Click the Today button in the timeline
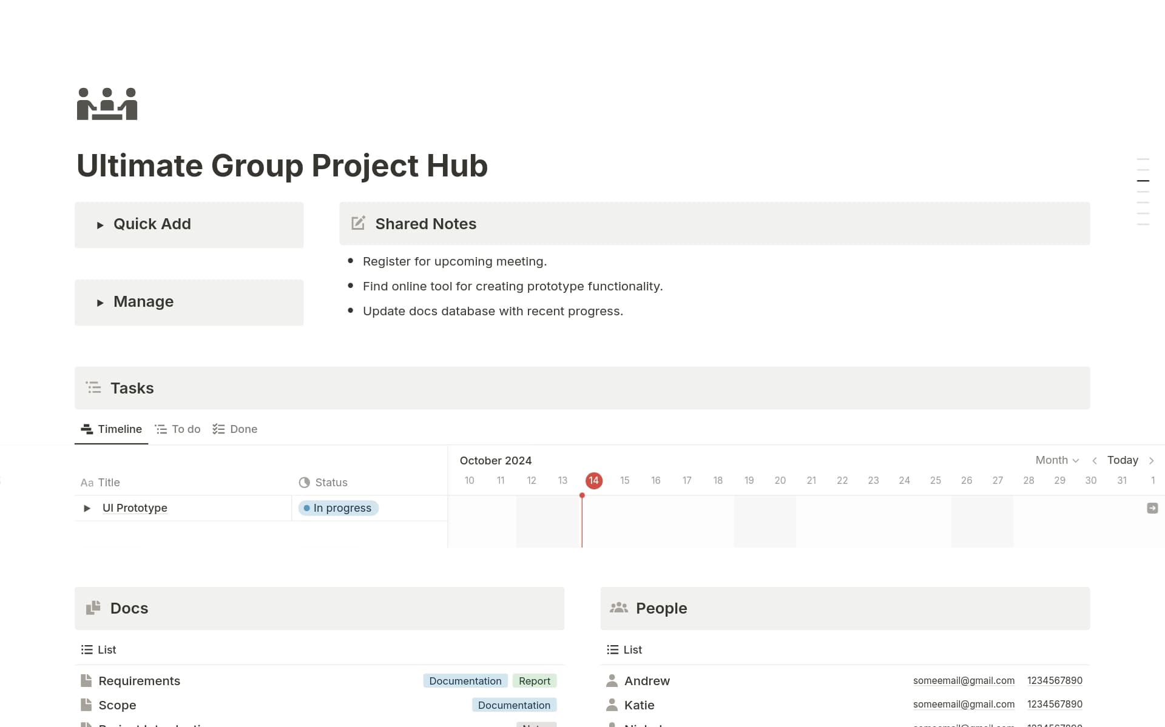The image size is (1165, 727). point(1123,460)
